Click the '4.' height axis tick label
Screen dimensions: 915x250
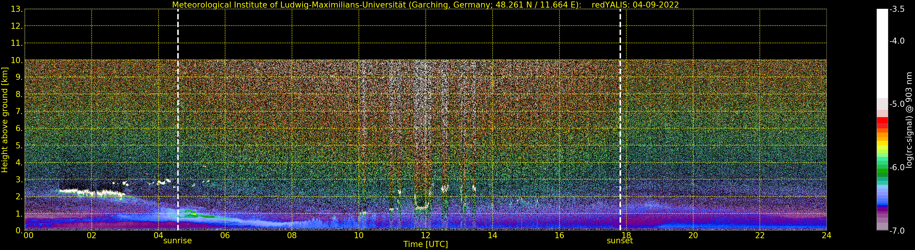coord(19,162)
